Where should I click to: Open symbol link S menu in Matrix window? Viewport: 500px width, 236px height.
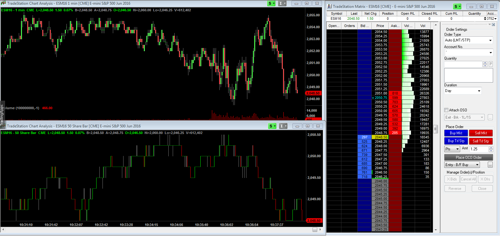click(x=457, y=7)
